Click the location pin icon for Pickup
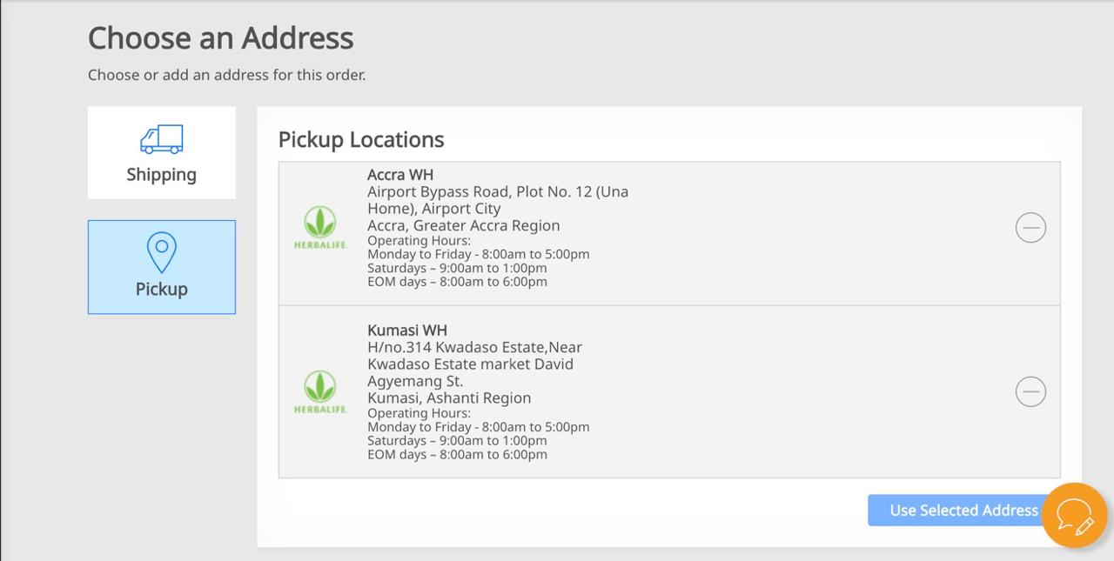The width and height of the screenshot is (1114, 561). pyautogui.click(x=162, y=253)
